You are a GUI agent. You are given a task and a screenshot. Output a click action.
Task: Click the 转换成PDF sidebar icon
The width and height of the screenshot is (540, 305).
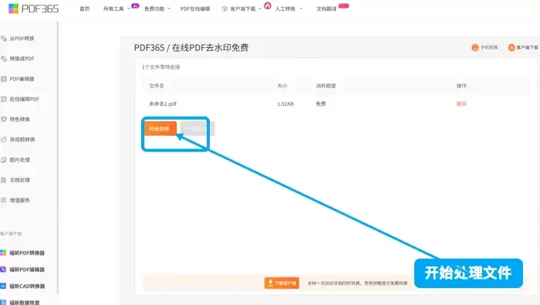(4, 59)
